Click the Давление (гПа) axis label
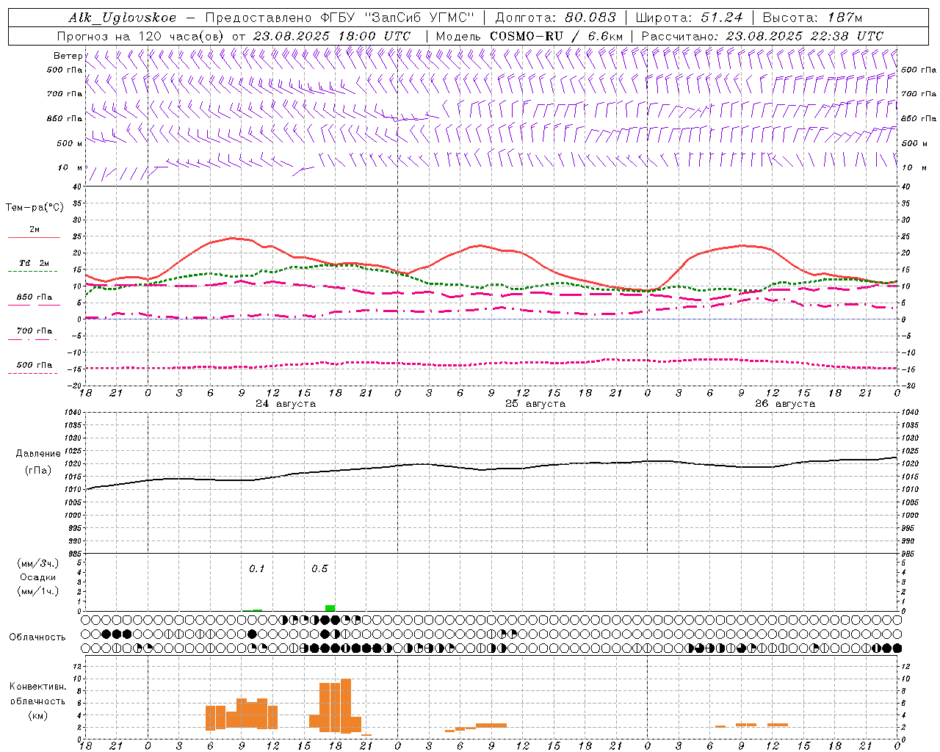This screenshot has width=940, height=752. coord(37,462)
